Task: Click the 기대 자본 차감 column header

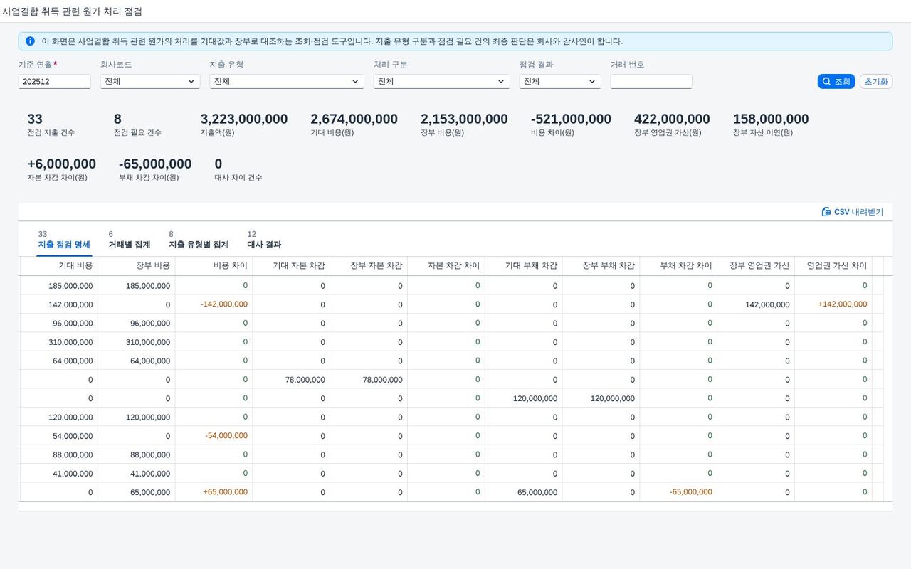Action: (291, 265)
